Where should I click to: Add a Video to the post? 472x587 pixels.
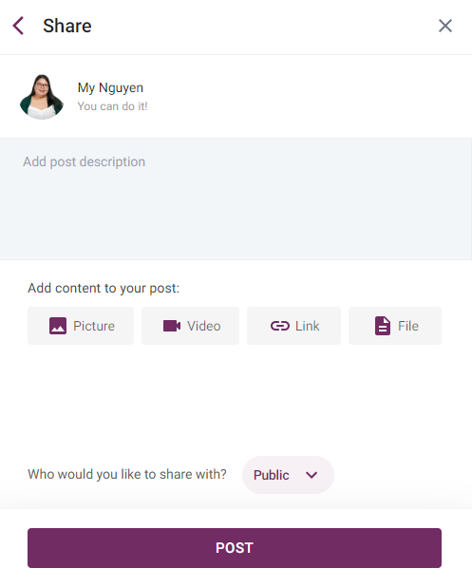click(190, 326)
